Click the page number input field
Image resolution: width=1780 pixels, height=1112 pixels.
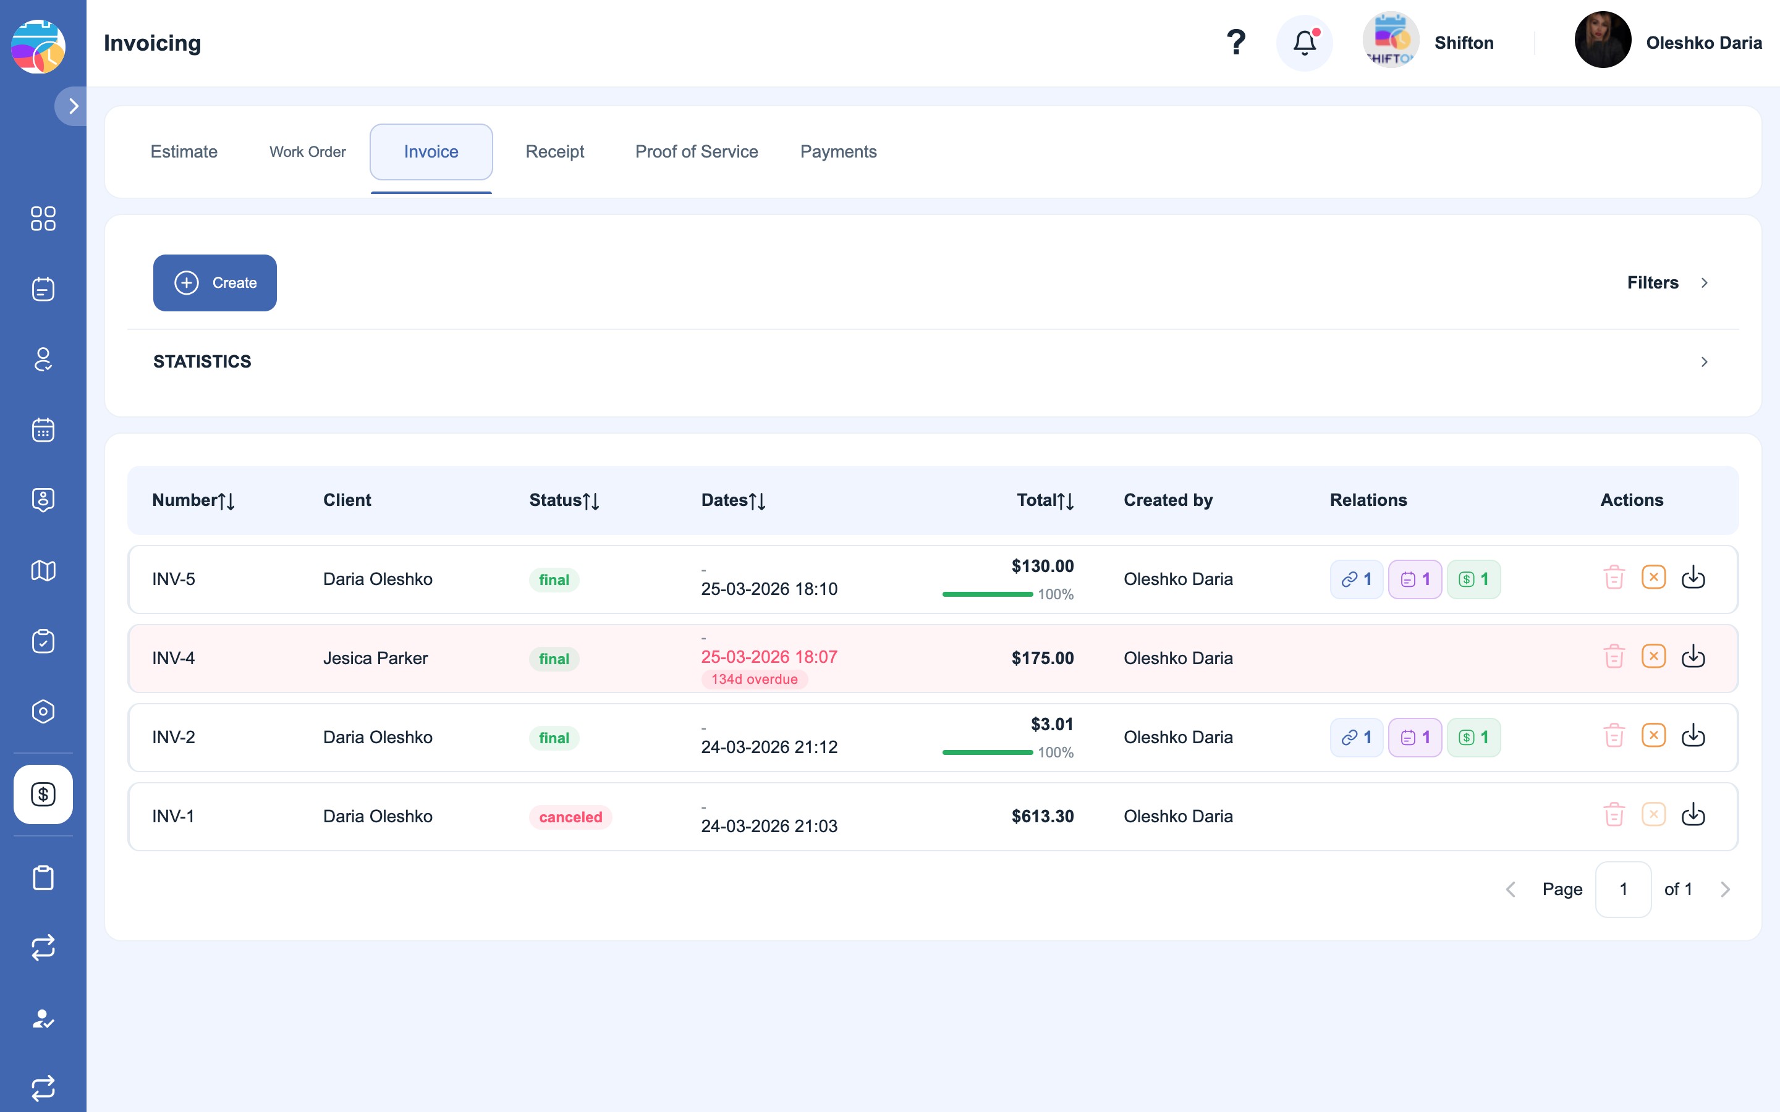[1624, 889]
